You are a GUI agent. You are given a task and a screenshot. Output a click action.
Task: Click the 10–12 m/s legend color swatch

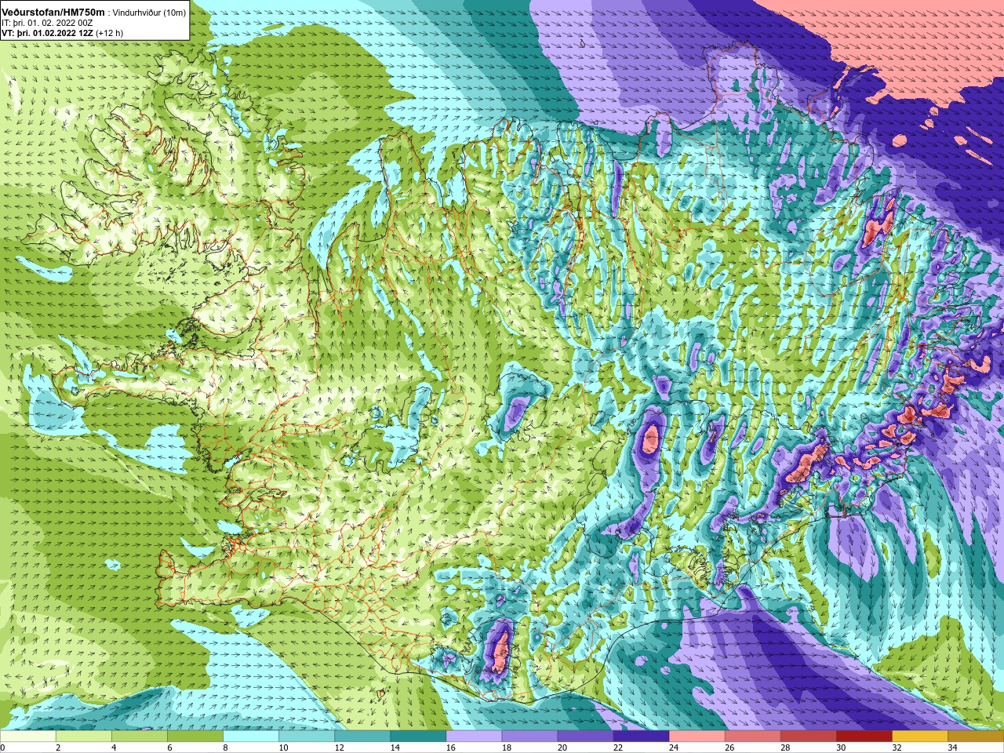click(307, 737)
